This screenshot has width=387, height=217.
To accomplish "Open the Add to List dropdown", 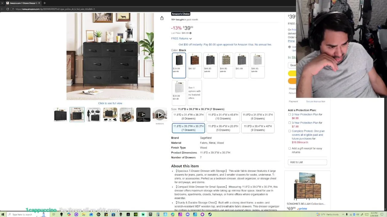I will pyautogui.click(x=307, y=162).
